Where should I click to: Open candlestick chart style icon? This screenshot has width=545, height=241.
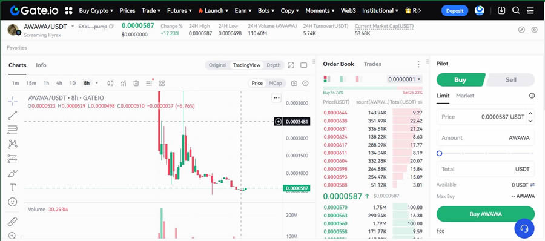coord(110,83)
